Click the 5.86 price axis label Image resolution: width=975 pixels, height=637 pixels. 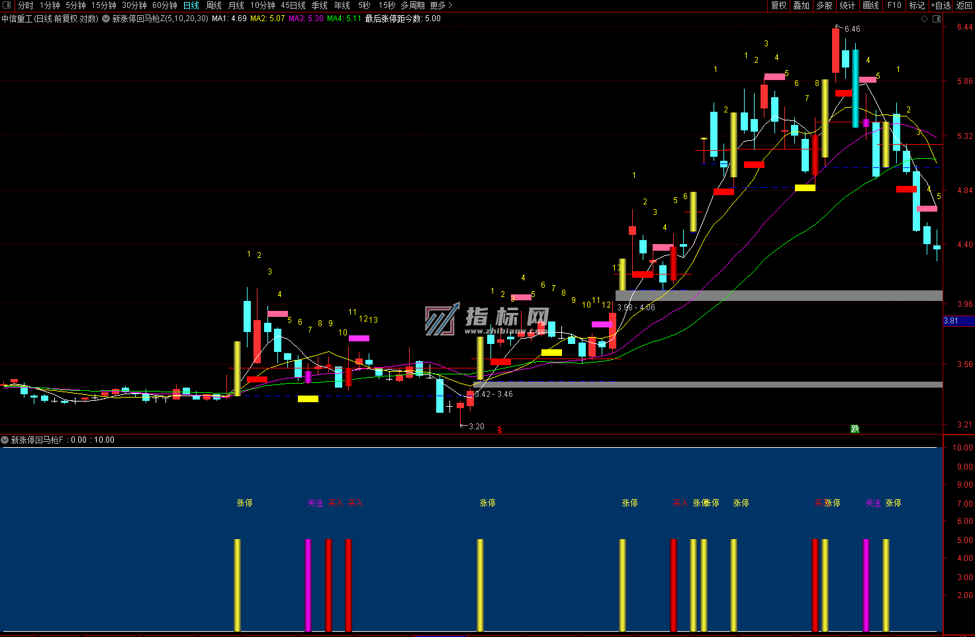(964, 82)
